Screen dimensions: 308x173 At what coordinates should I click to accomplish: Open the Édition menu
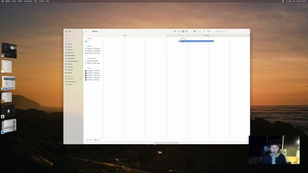click(20, 1)
